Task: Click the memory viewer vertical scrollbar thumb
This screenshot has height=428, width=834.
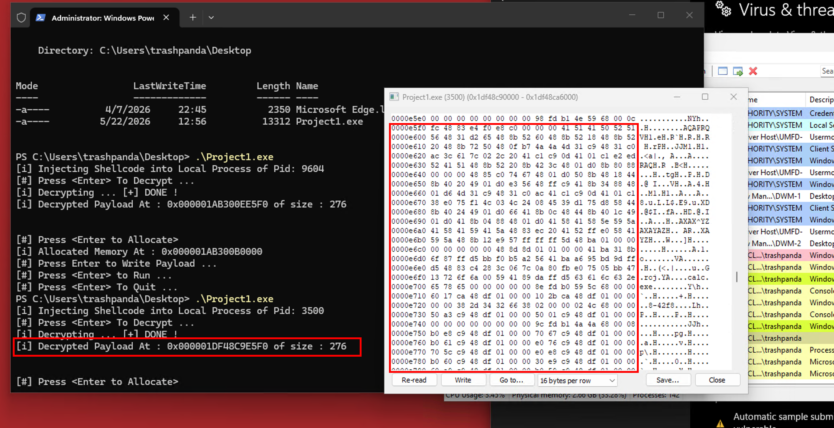Action: [x=737, y=277]
